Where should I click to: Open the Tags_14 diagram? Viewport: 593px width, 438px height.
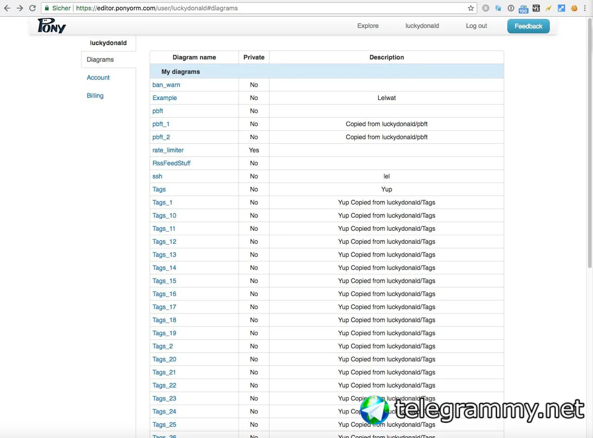click(x=164, y=268)
